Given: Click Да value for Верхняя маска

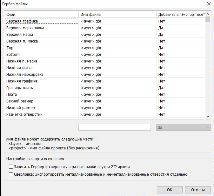Looking at the screenshot, I should click(161, 35).
